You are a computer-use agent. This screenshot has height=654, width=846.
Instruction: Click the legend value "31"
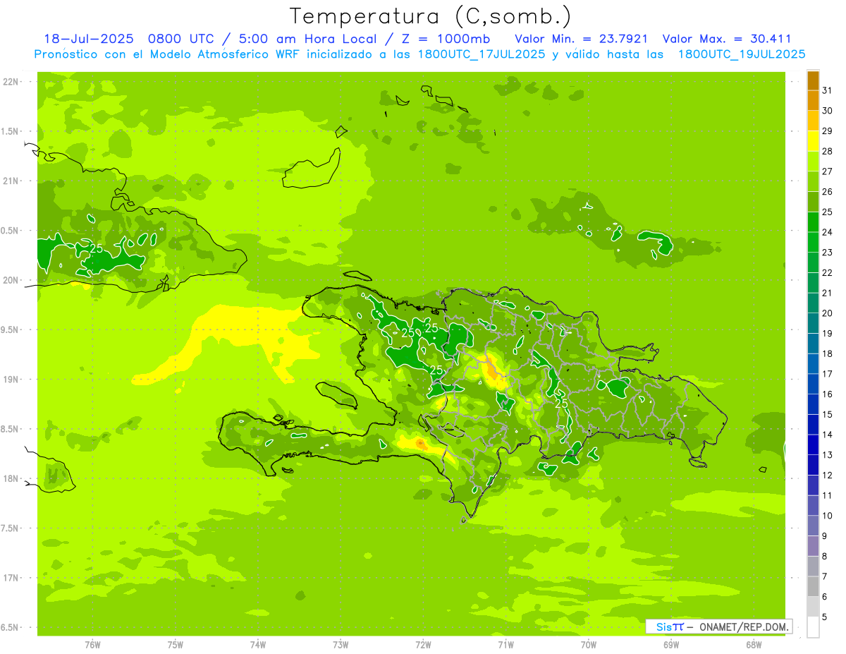coord(827,90)
